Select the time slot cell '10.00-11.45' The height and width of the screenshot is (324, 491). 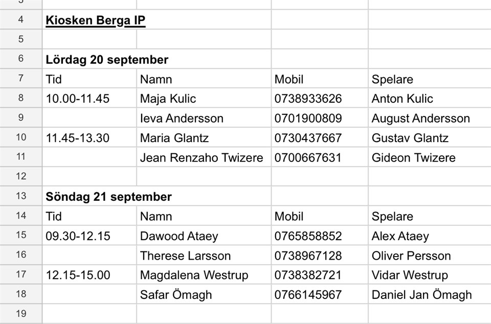78,99
